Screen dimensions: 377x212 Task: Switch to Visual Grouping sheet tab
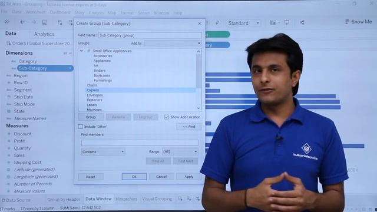pos(157,199)
